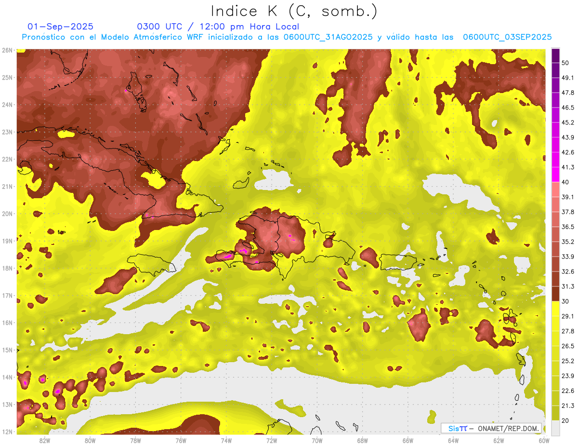Click the '01-Sep-2025' date label
This screenshot has height=447, width=578.
point(61,27)
